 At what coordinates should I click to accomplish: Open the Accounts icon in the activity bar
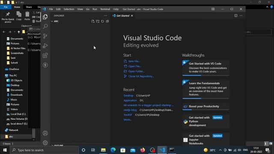[x=45, y=133]
